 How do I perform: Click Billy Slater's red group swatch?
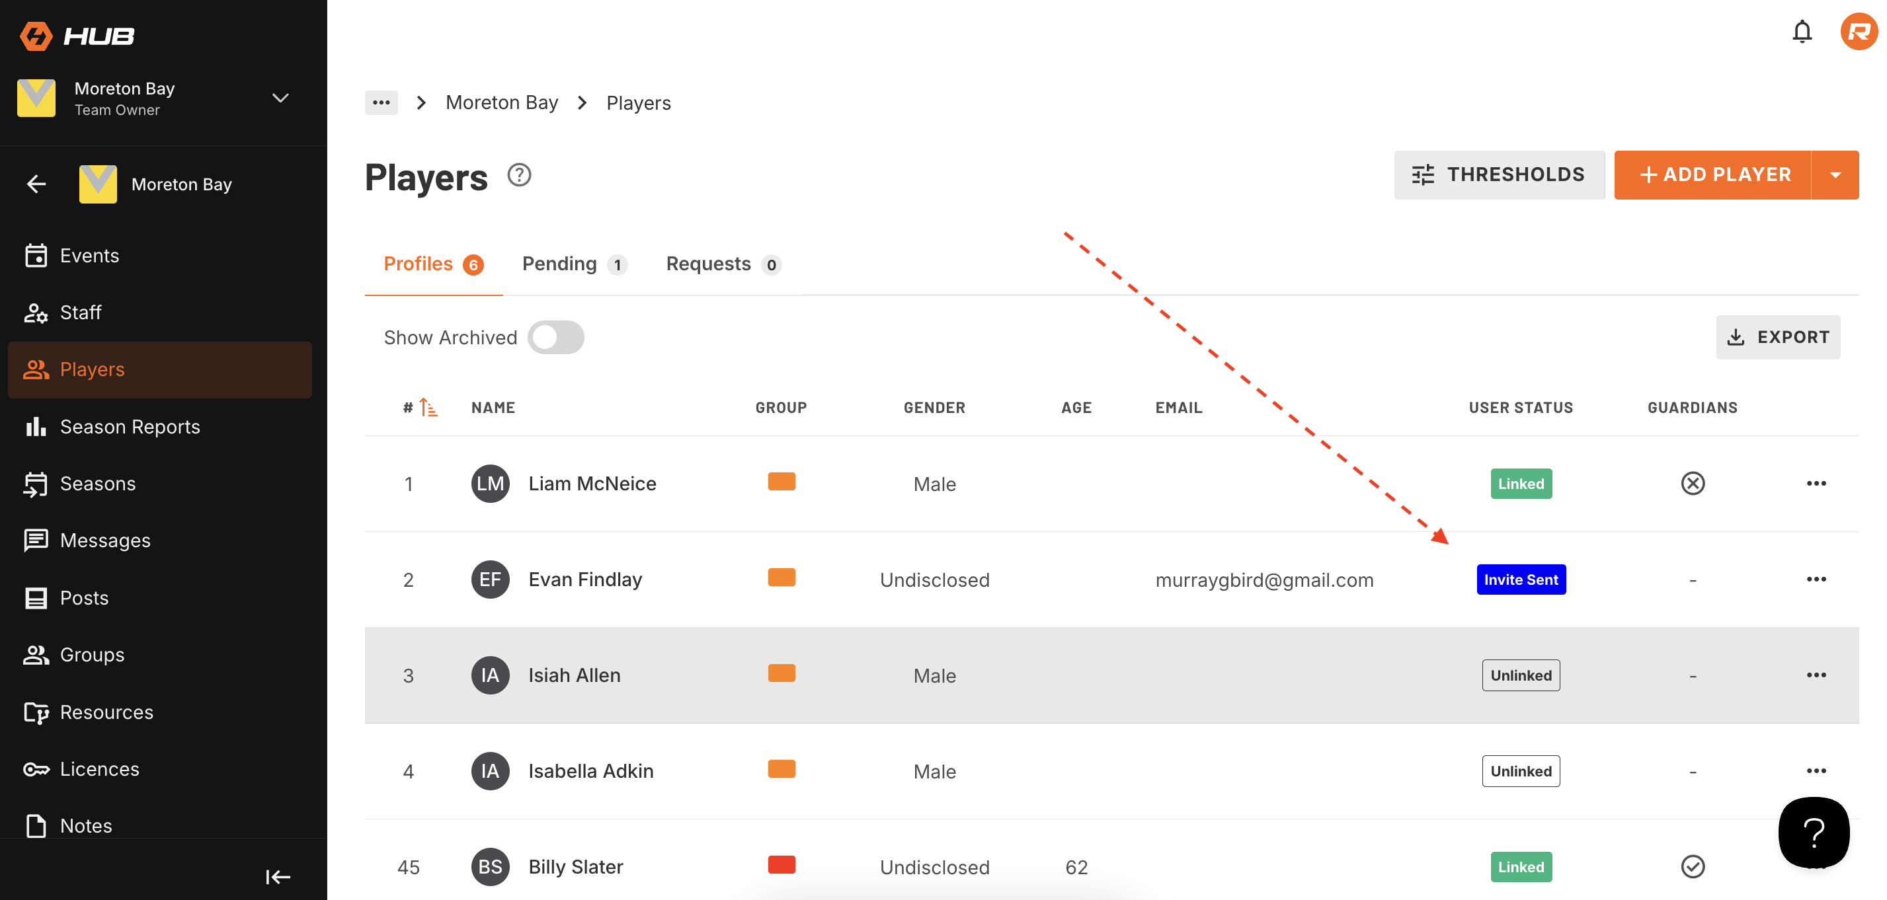tap(781, 865)
